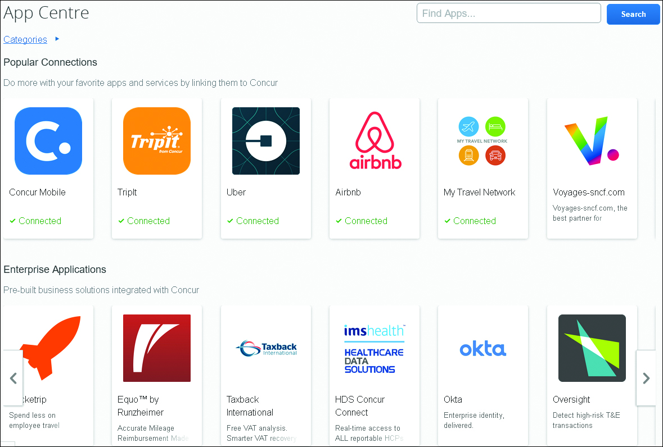Go to previous Enterprise Applications with left chevron

[13, 378]
